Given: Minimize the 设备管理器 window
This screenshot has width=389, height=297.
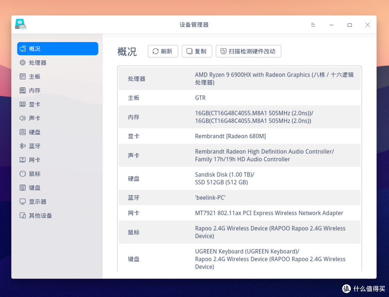Looking at the screenshot, I should pos(331,25).
